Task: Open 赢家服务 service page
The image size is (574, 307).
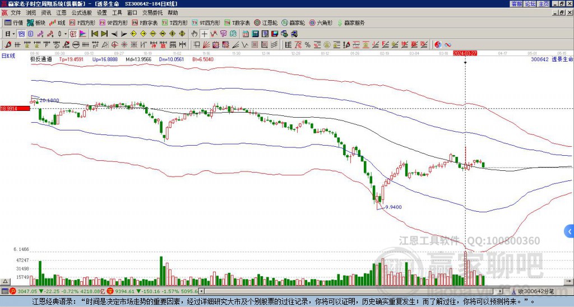Action: [x=351, y=22]
